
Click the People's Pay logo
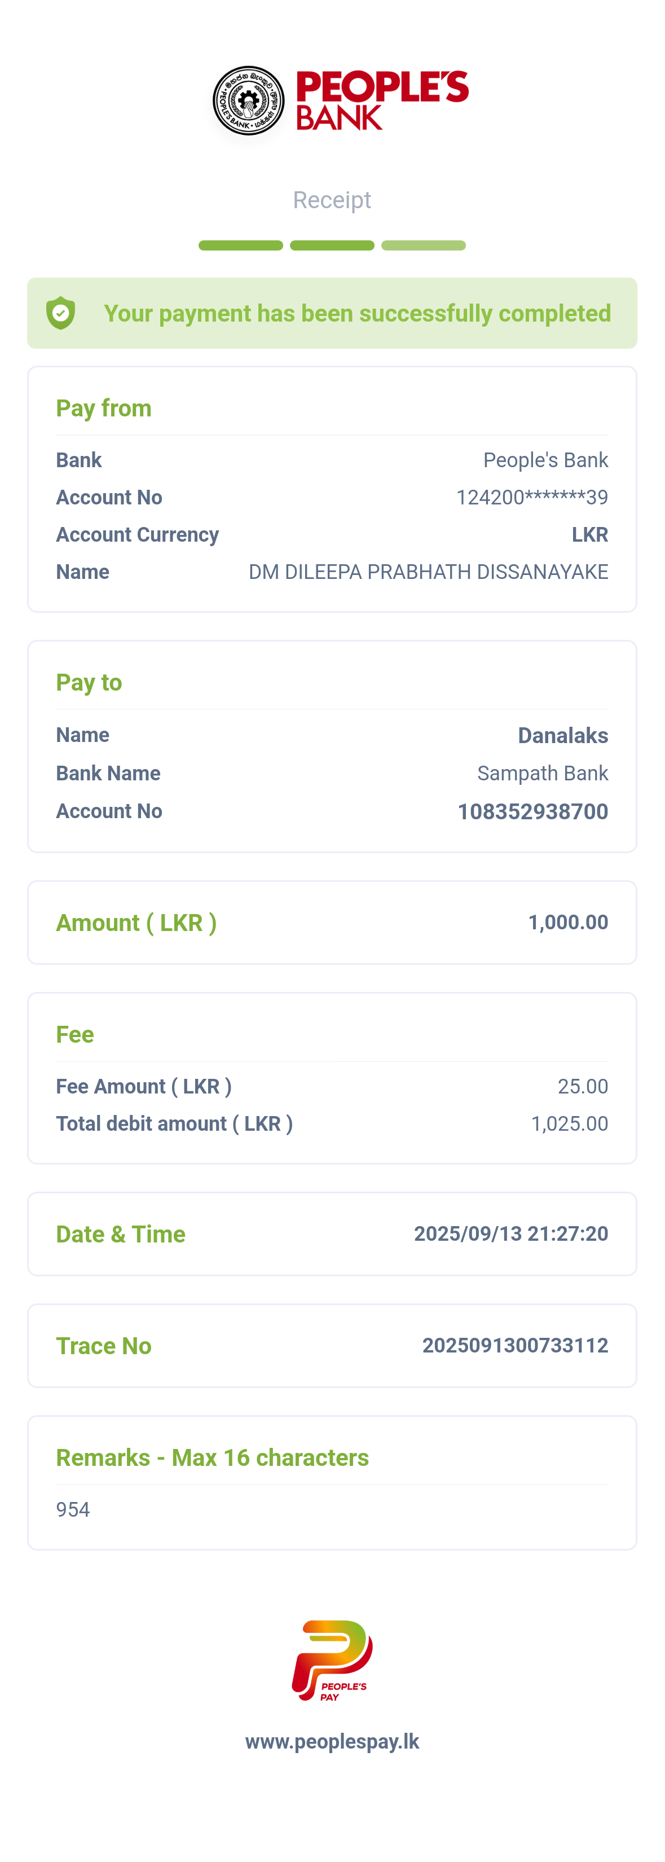point(333,1661)
